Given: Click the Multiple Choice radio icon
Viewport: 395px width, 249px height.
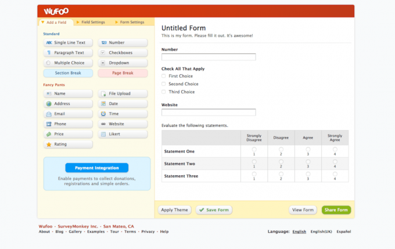Looking at the screenshot, I should click(x=48, y=63).
